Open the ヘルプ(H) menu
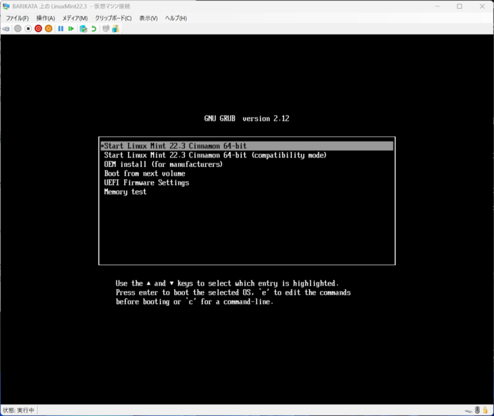Viewport: 494px width, 416px height. pyautogui.click(x=175, y=18)
